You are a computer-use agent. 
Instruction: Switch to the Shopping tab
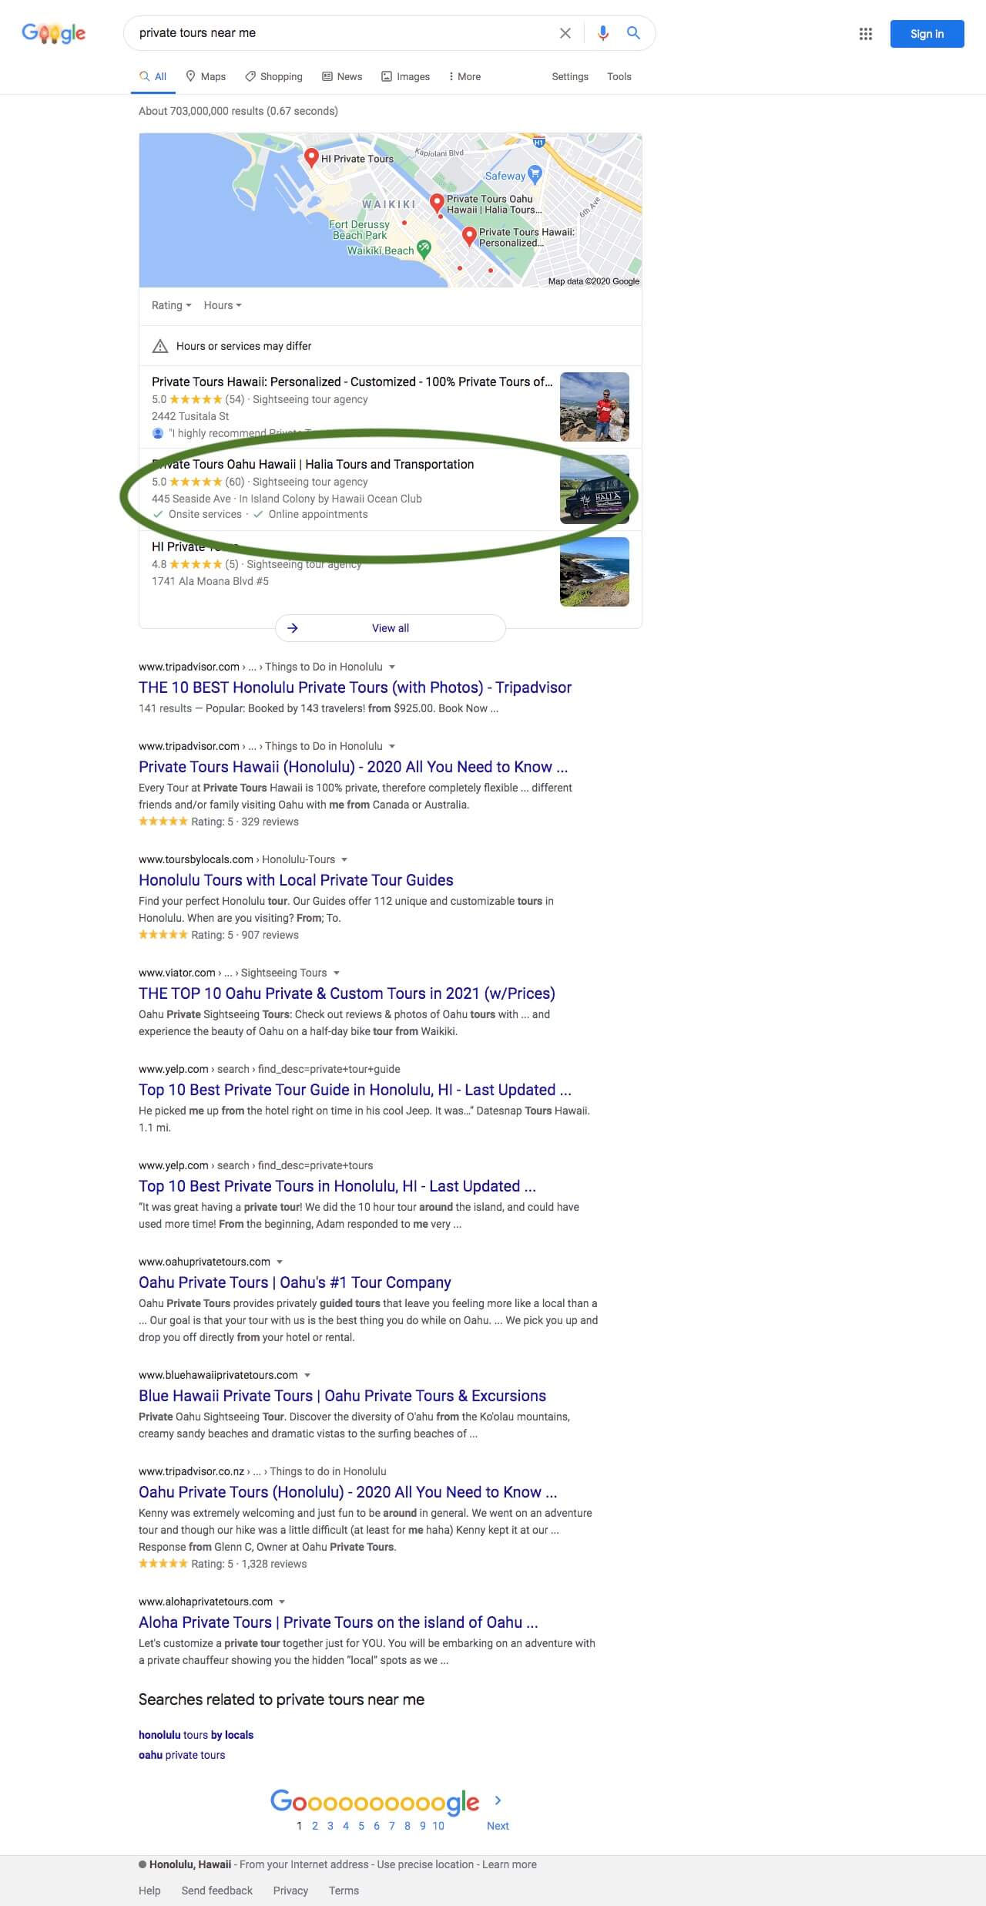pyautogui.click(x=273, y=76)
